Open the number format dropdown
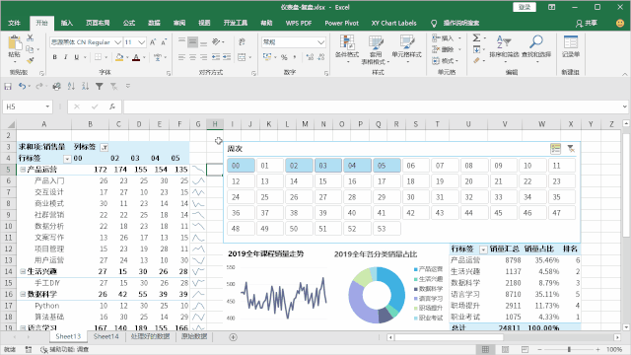The height and width of the screenshot is (355, 631). tap(320, 41)
